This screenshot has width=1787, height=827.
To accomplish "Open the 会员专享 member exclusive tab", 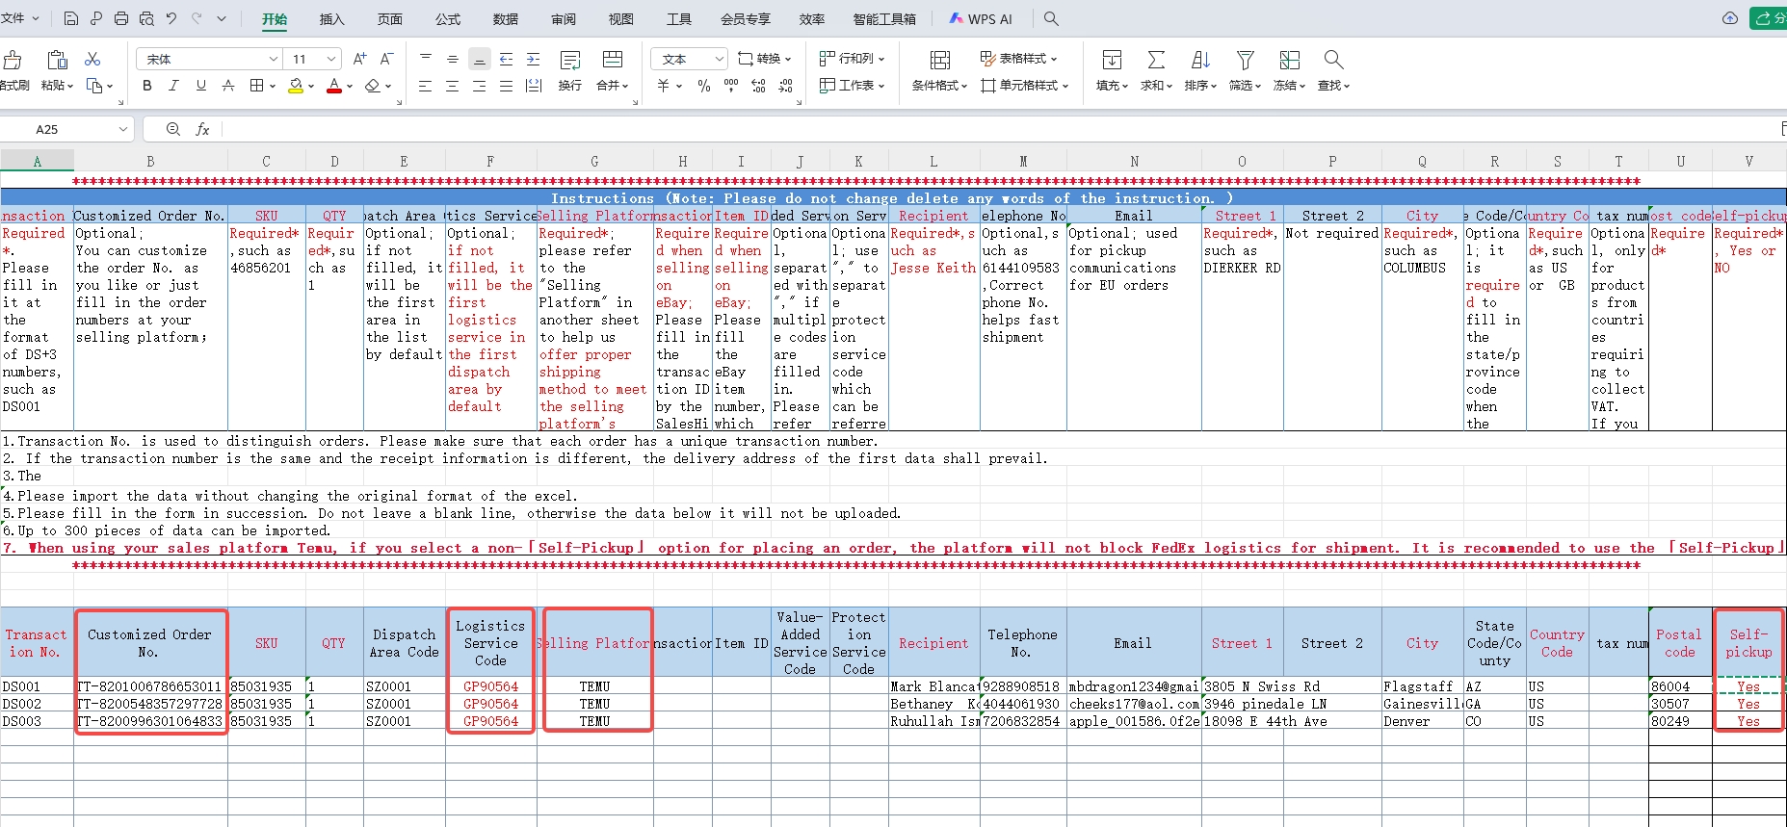I will click(746, 19).
